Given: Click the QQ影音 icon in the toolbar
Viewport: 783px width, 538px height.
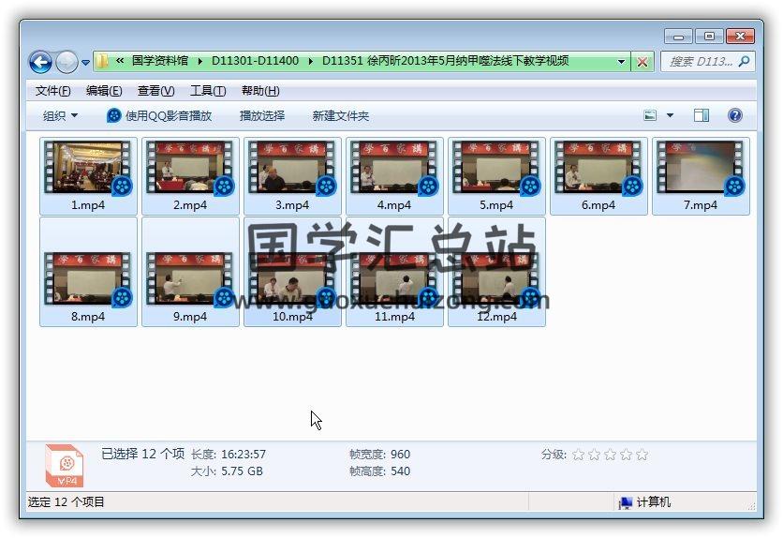Looking at the screenshot, I should [114, 116].
